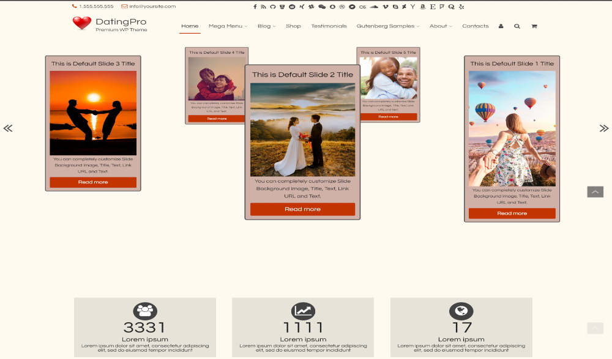This screenshot has height=359, width=612.
Task: Click Read more on Slide 2 card
Action: point(302,209)
